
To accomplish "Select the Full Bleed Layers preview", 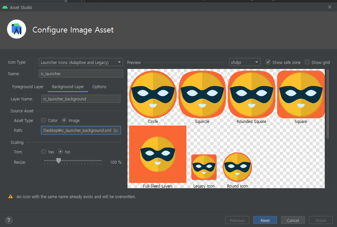I will tap(158, 154).
